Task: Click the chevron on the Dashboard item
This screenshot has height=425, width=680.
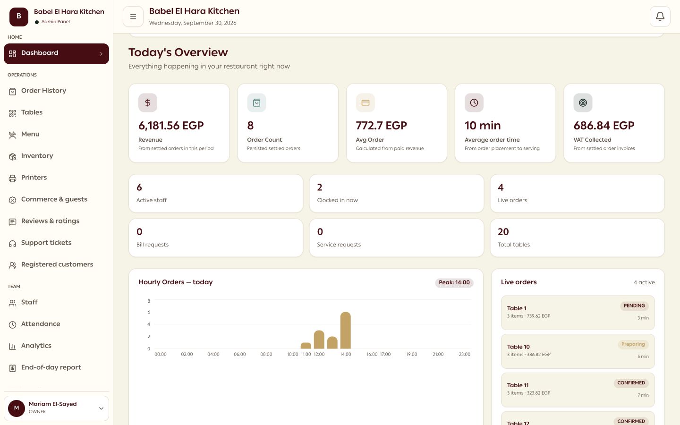Action: click(x=101, y=54)
